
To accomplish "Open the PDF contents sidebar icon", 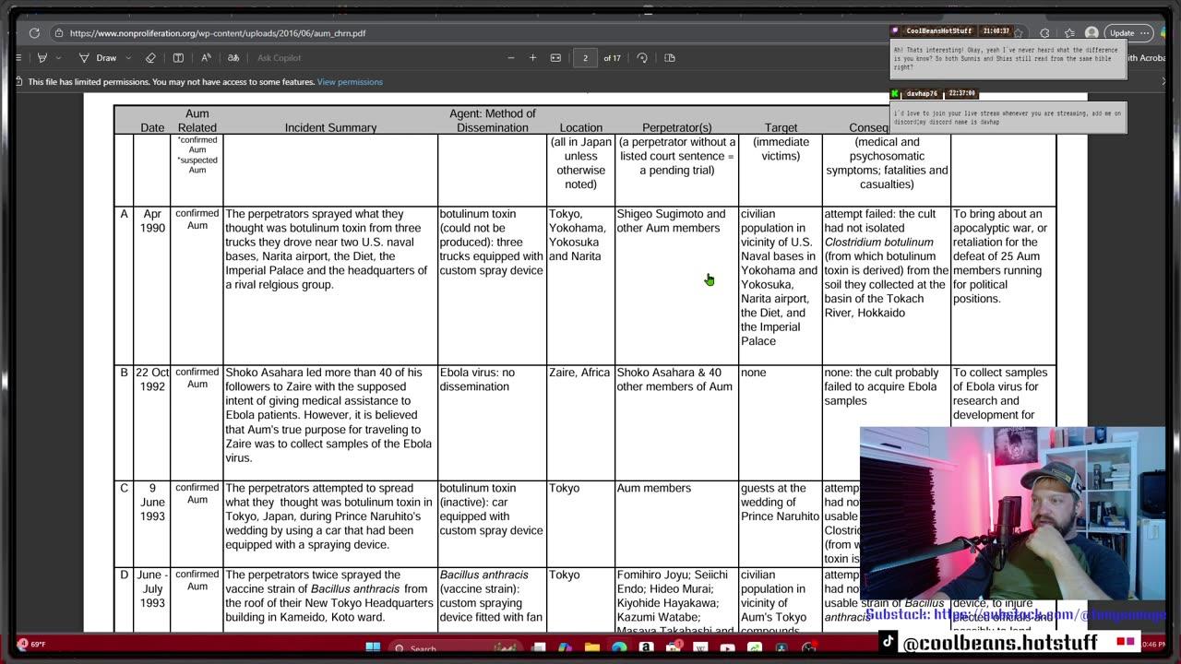I will pos(18,58).
